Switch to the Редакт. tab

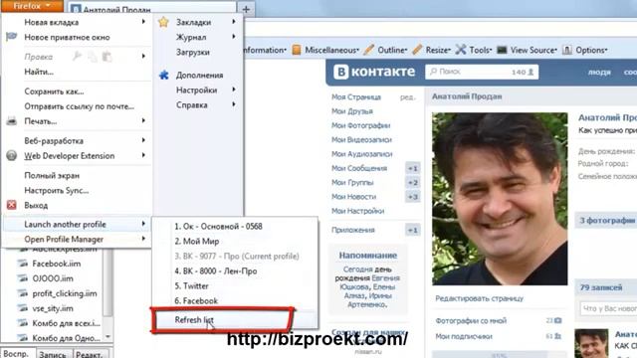tap(91, 354)
